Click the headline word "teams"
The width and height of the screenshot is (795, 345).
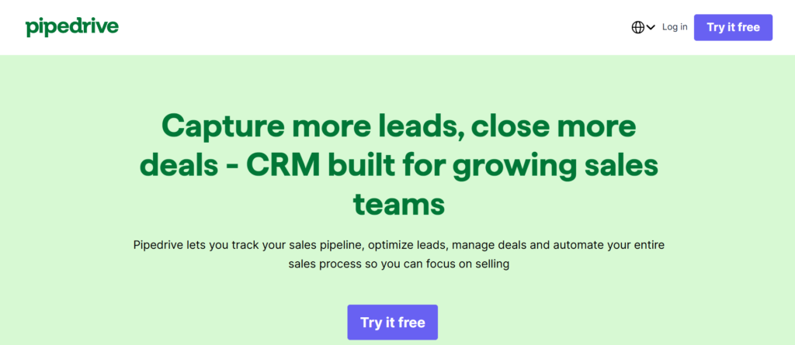tap(398, 205)
